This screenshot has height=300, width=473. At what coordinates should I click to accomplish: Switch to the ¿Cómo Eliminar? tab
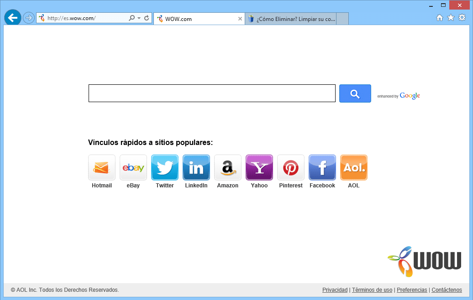click(x=291, y=19)
